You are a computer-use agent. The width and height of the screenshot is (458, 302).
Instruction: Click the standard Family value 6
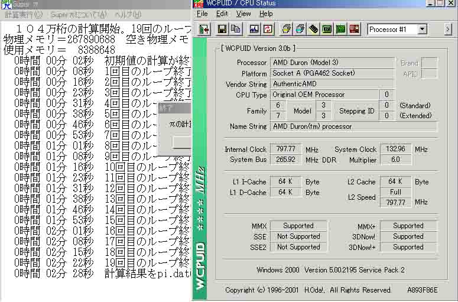[x=278, y=105]
